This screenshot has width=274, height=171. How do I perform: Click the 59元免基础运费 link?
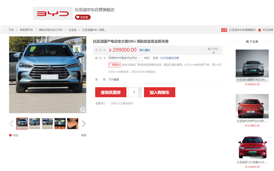(x=169, y=58)
